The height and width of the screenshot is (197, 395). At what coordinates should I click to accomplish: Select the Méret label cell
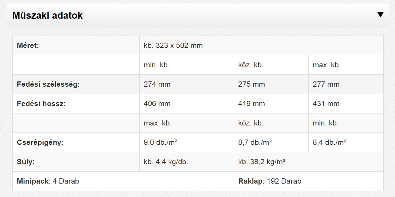point(28,46)
